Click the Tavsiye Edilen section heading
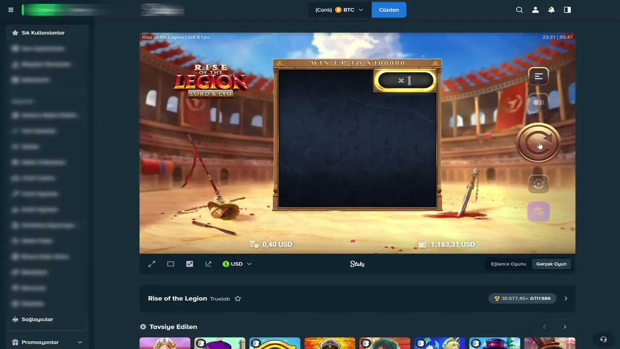The height and width of the screenshot is (349, 620). tap(173, 327)
